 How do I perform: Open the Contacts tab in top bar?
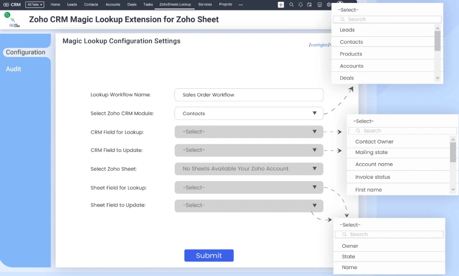tap(91, 4)
